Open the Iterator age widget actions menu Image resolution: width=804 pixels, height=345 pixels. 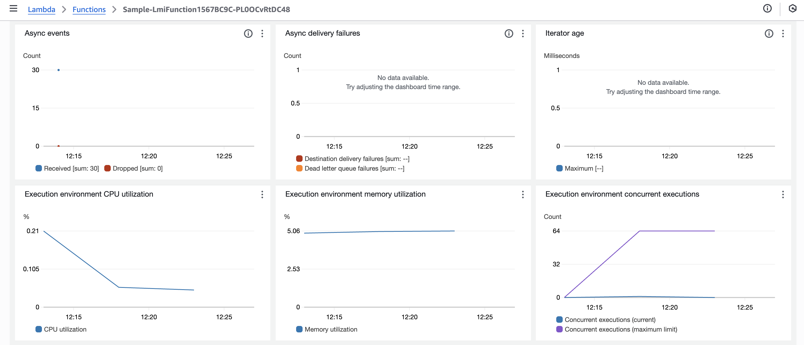pyautogui.click(x=783, y=34)
